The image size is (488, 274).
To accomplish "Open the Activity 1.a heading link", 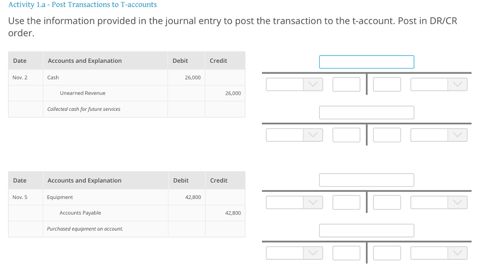I will coord(82,4).
